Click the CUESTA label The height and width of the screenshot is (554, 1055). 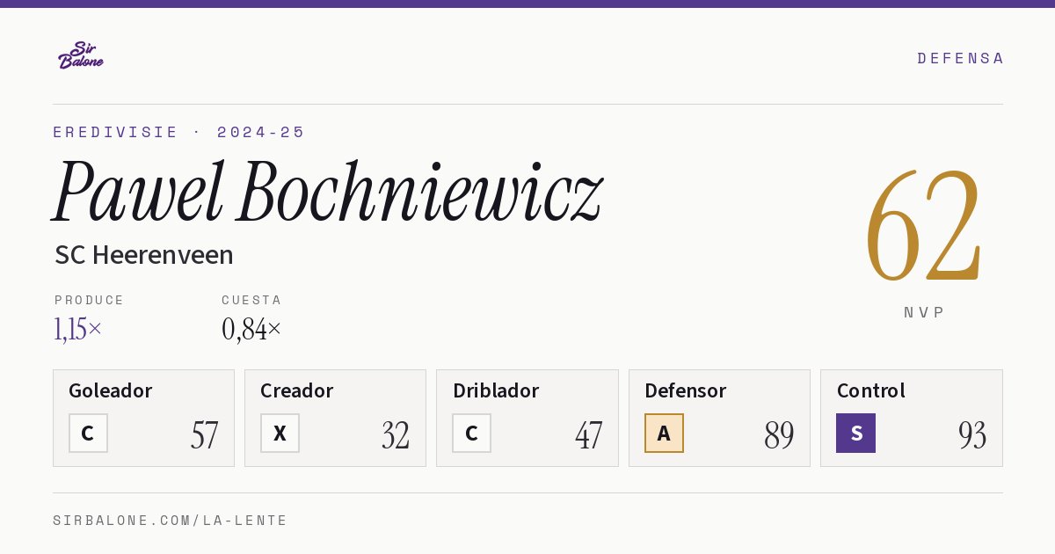pyautogui.click(x=251, y=300)
